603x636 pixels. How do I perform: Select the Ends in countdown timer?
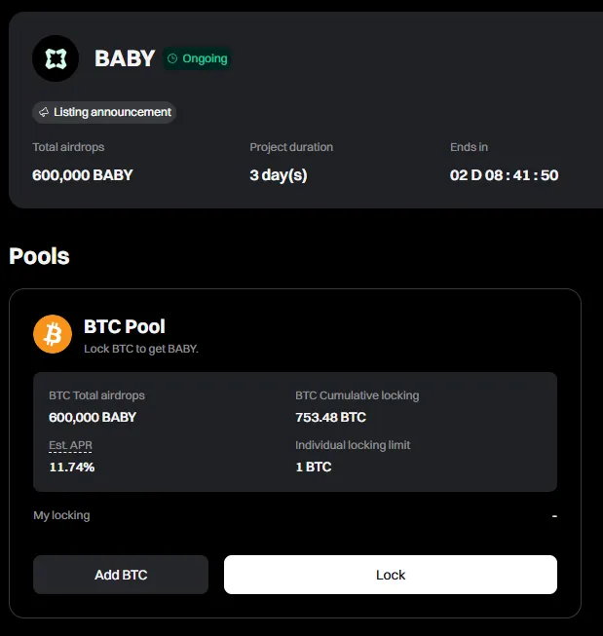tap(504, 175)
